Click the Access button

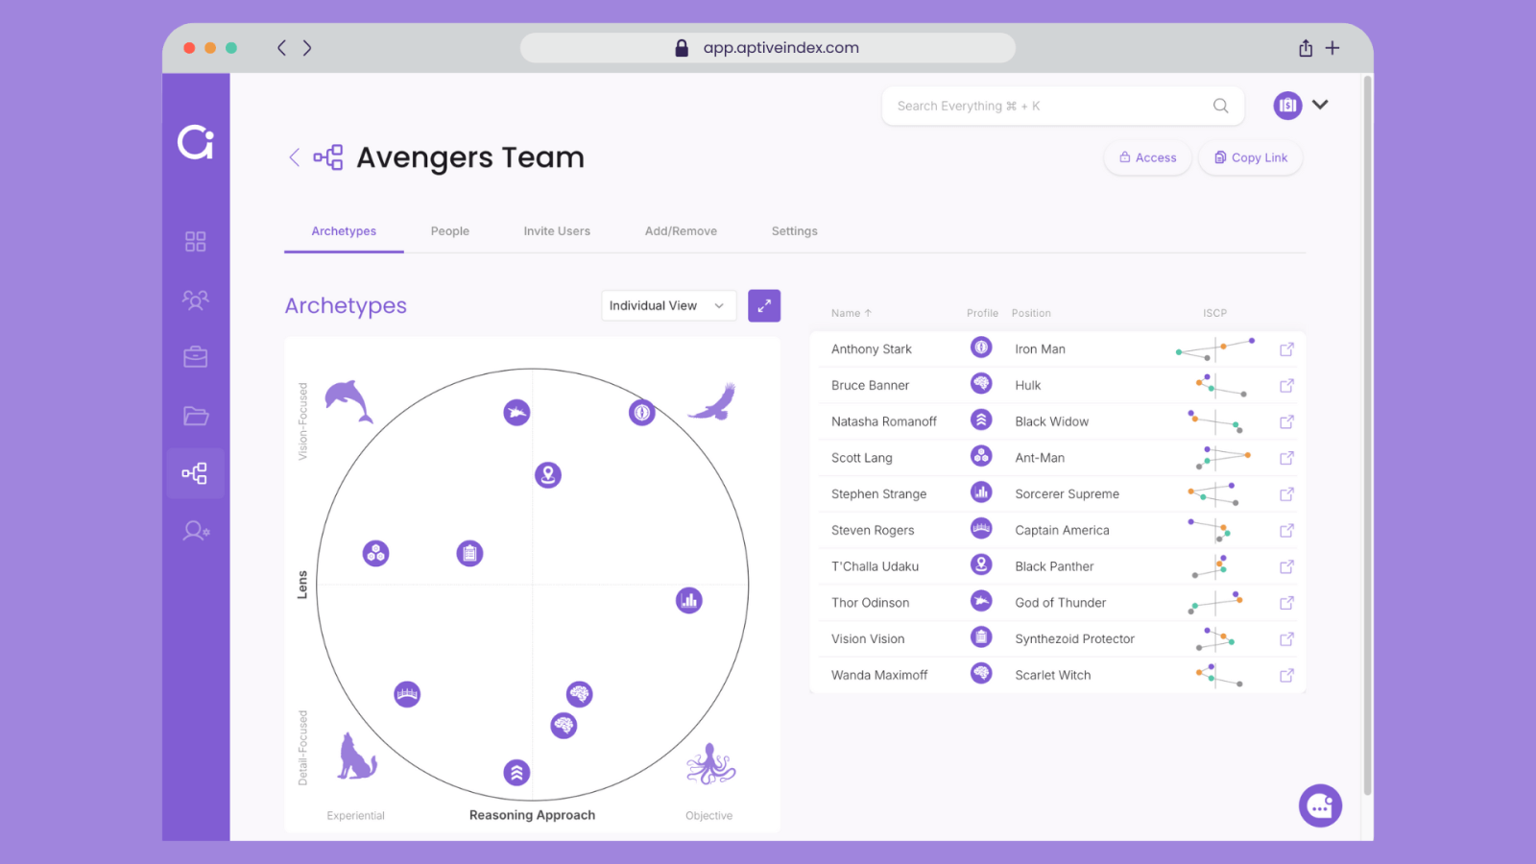pyautogui.click(x=1147, y=157)
